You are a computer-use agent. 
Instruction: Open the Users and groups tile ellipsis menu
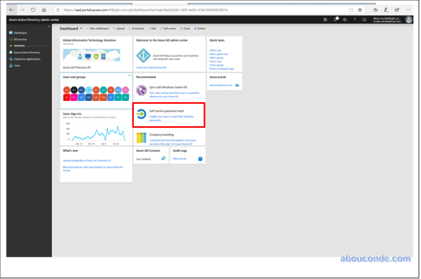coord(130,76)
